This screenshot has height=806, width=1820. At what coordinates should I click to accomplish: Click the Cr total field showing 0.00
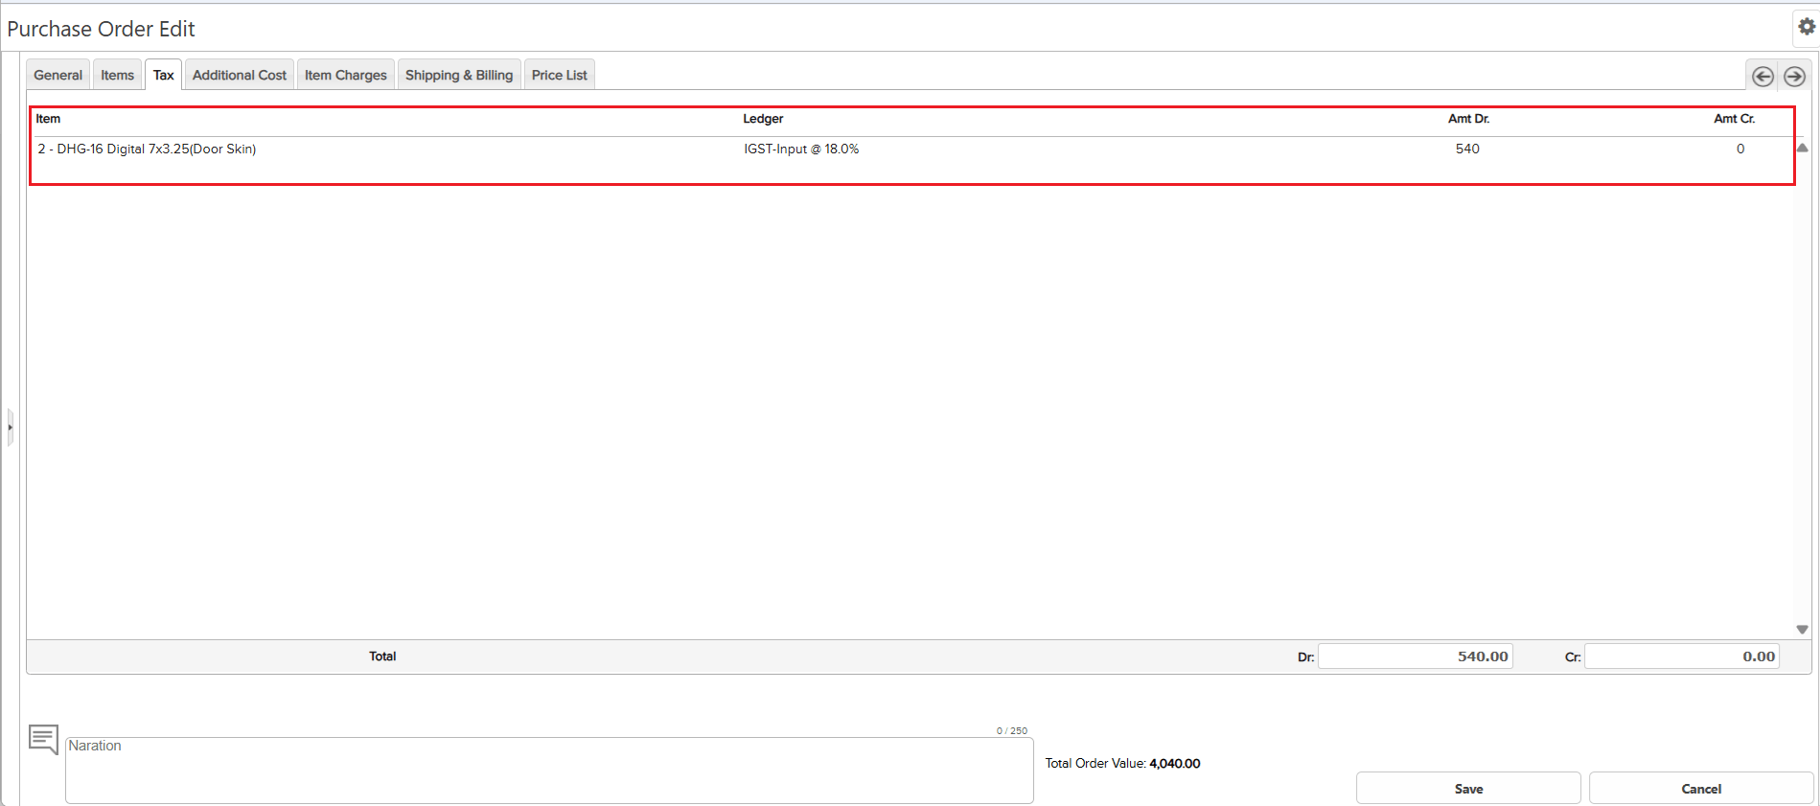coord(1682,656)
